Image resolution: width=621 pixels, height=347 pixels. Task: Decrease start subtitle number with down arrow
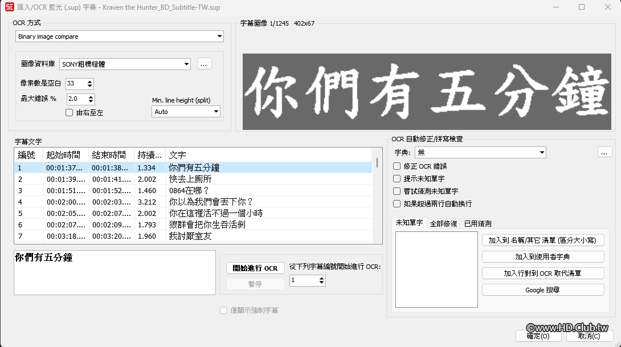(x=321, y=283)
